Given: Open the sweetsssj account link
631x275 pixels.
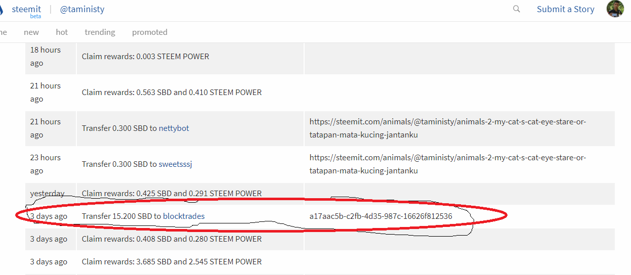Looking at the screenshot, I should pos(175,164).
